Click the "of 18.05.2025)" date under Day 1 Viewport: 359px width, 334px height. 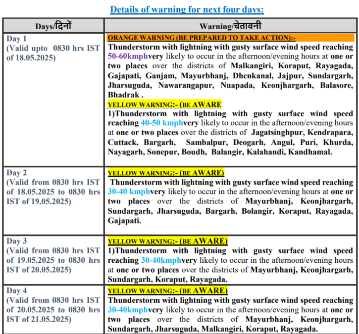(x=31, y=57)
